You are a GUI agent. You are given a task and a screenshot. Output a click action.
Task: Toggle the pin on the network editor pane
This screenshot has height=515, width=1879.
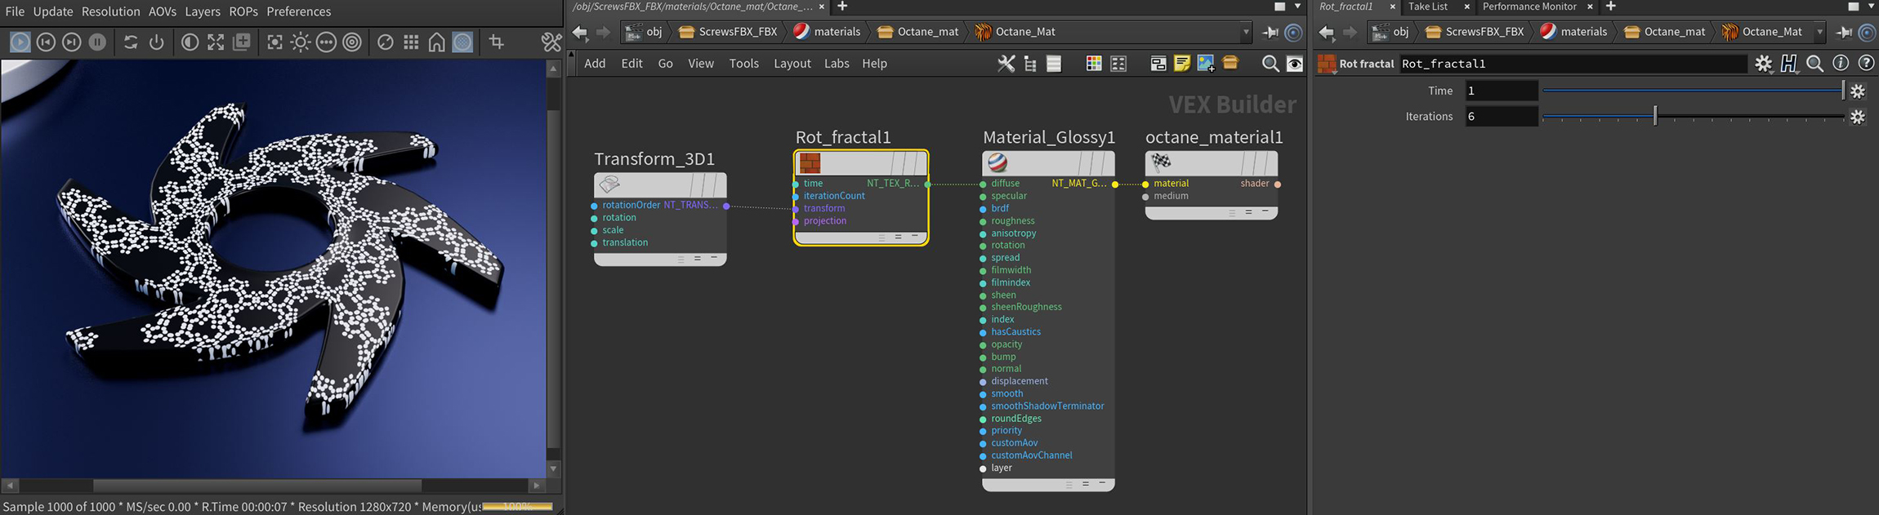(1270, 32)
